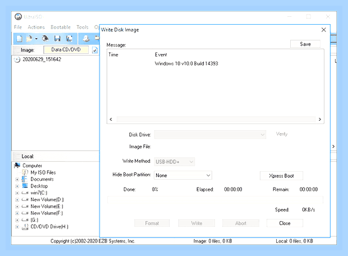Click the CD/DVD Drive(H:) icon

[x=25, y=227]
